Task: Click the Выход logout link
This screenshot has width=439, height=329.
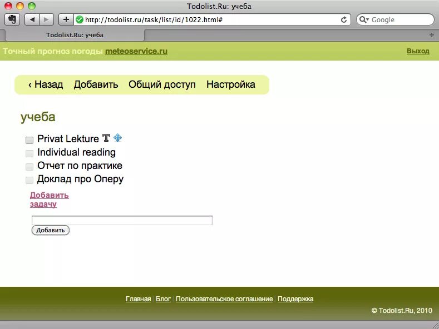Action: coord(418,51)
